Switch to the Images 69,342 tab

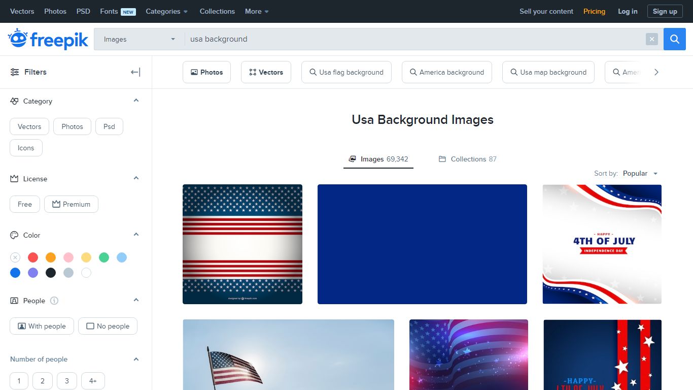(x=378, y=159)
